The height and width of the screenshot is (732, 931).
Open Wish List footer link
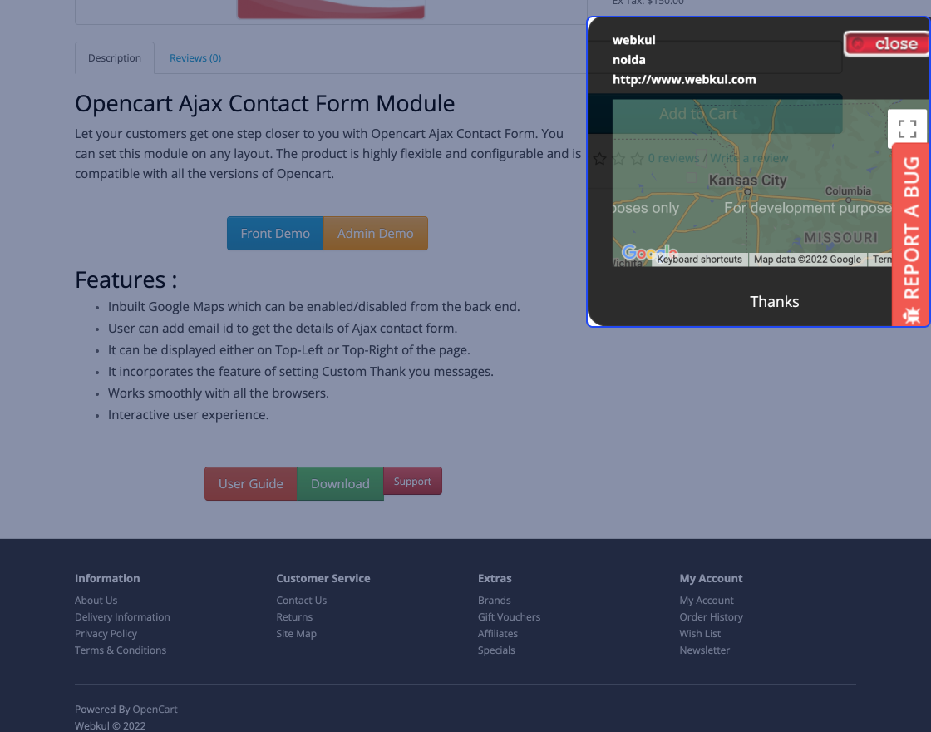700,633
